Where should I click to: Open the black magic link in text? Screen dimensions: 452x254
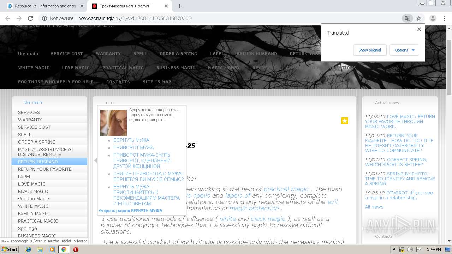(268, 219)
